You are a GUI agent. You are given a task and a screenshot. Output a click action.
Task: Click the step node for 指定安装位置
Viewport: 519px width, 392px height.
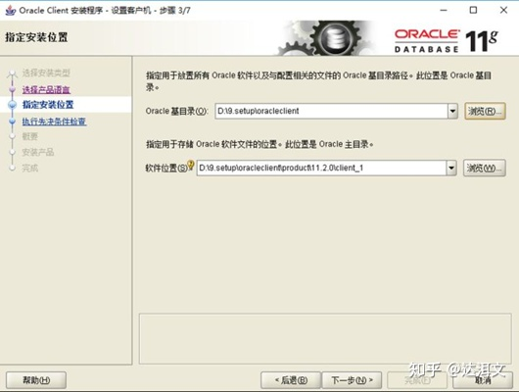click(x=13, y=105)
